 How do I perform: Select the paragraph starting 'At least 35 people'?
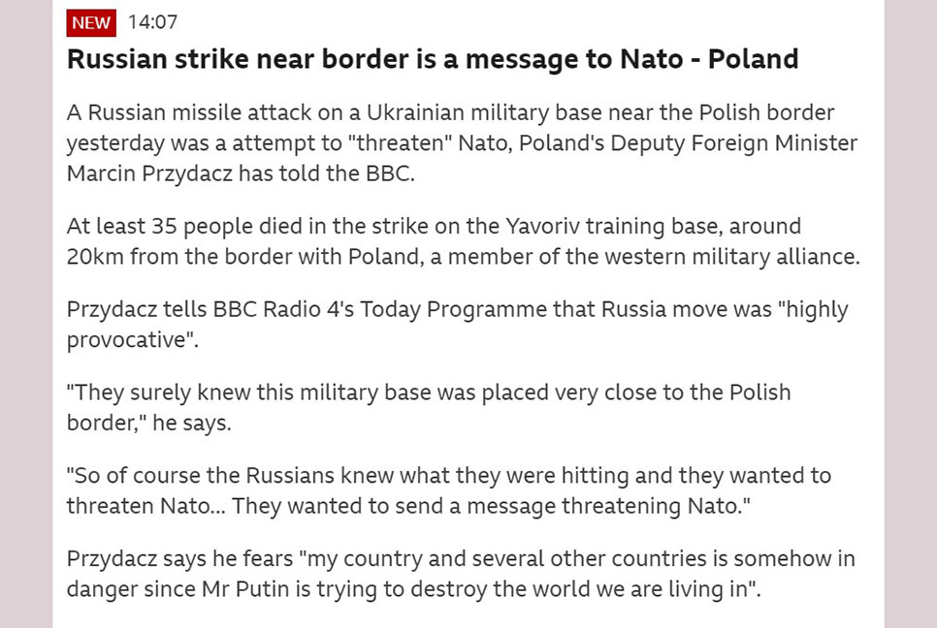point(463,241)
